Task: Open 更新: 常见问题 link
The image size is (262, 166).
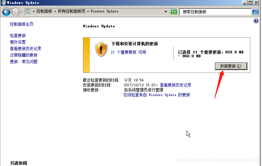Action: point(24,62)
